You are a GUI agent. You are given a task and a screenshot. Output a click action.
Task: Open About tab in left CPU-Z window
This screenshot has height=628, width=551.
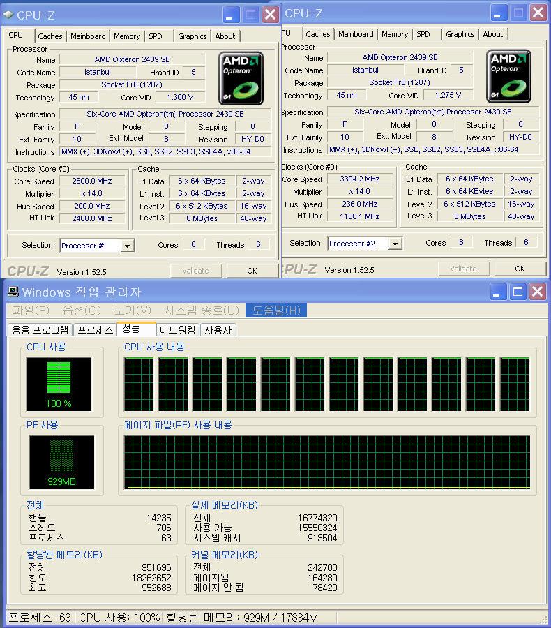point(225,36)
